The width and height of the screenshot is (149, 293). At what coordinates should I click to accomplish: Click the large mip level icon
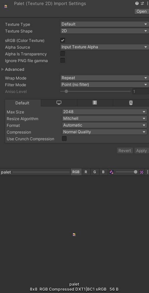point(142,172)
